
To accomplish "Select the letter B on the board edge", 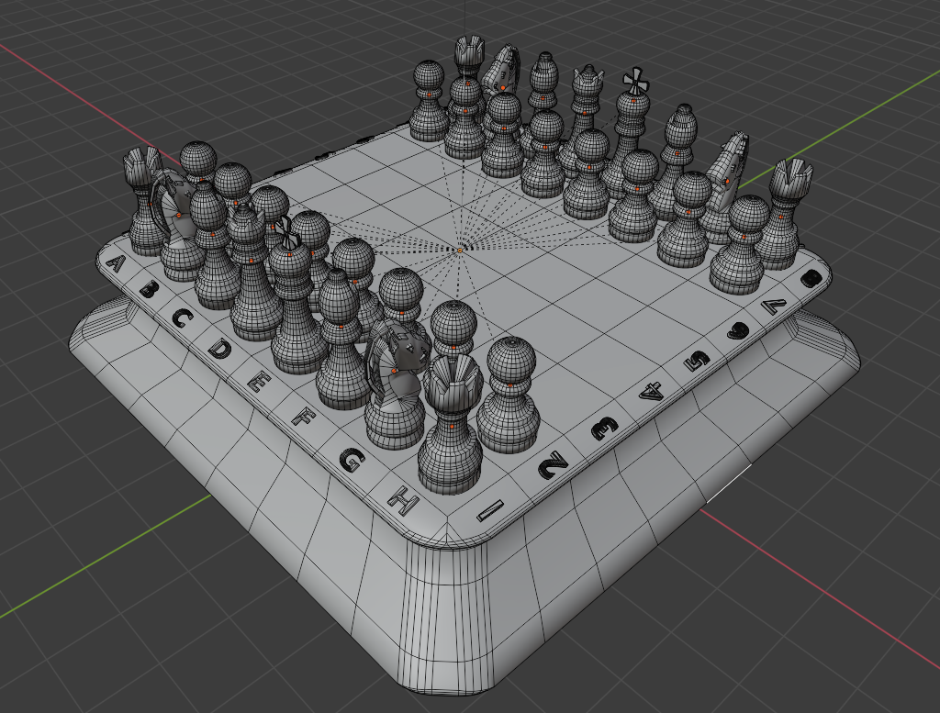I will click(x=148, y=290).
